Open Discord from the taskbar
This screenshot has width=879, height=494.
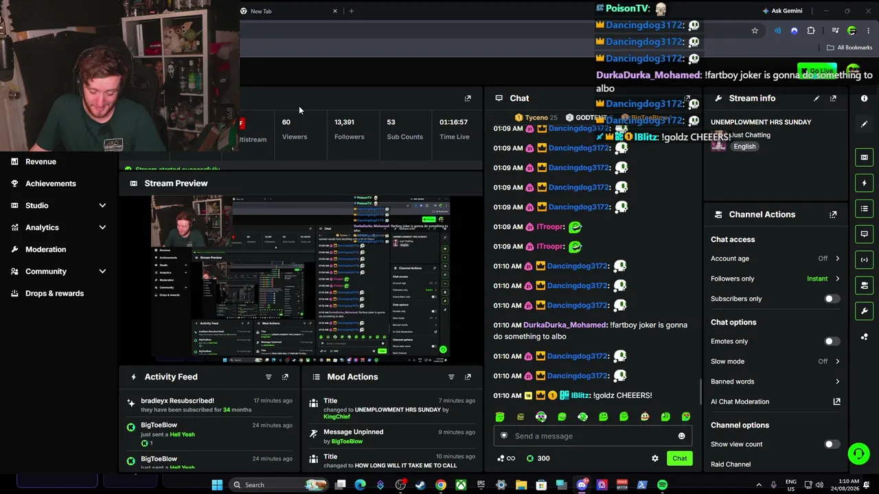582,485
